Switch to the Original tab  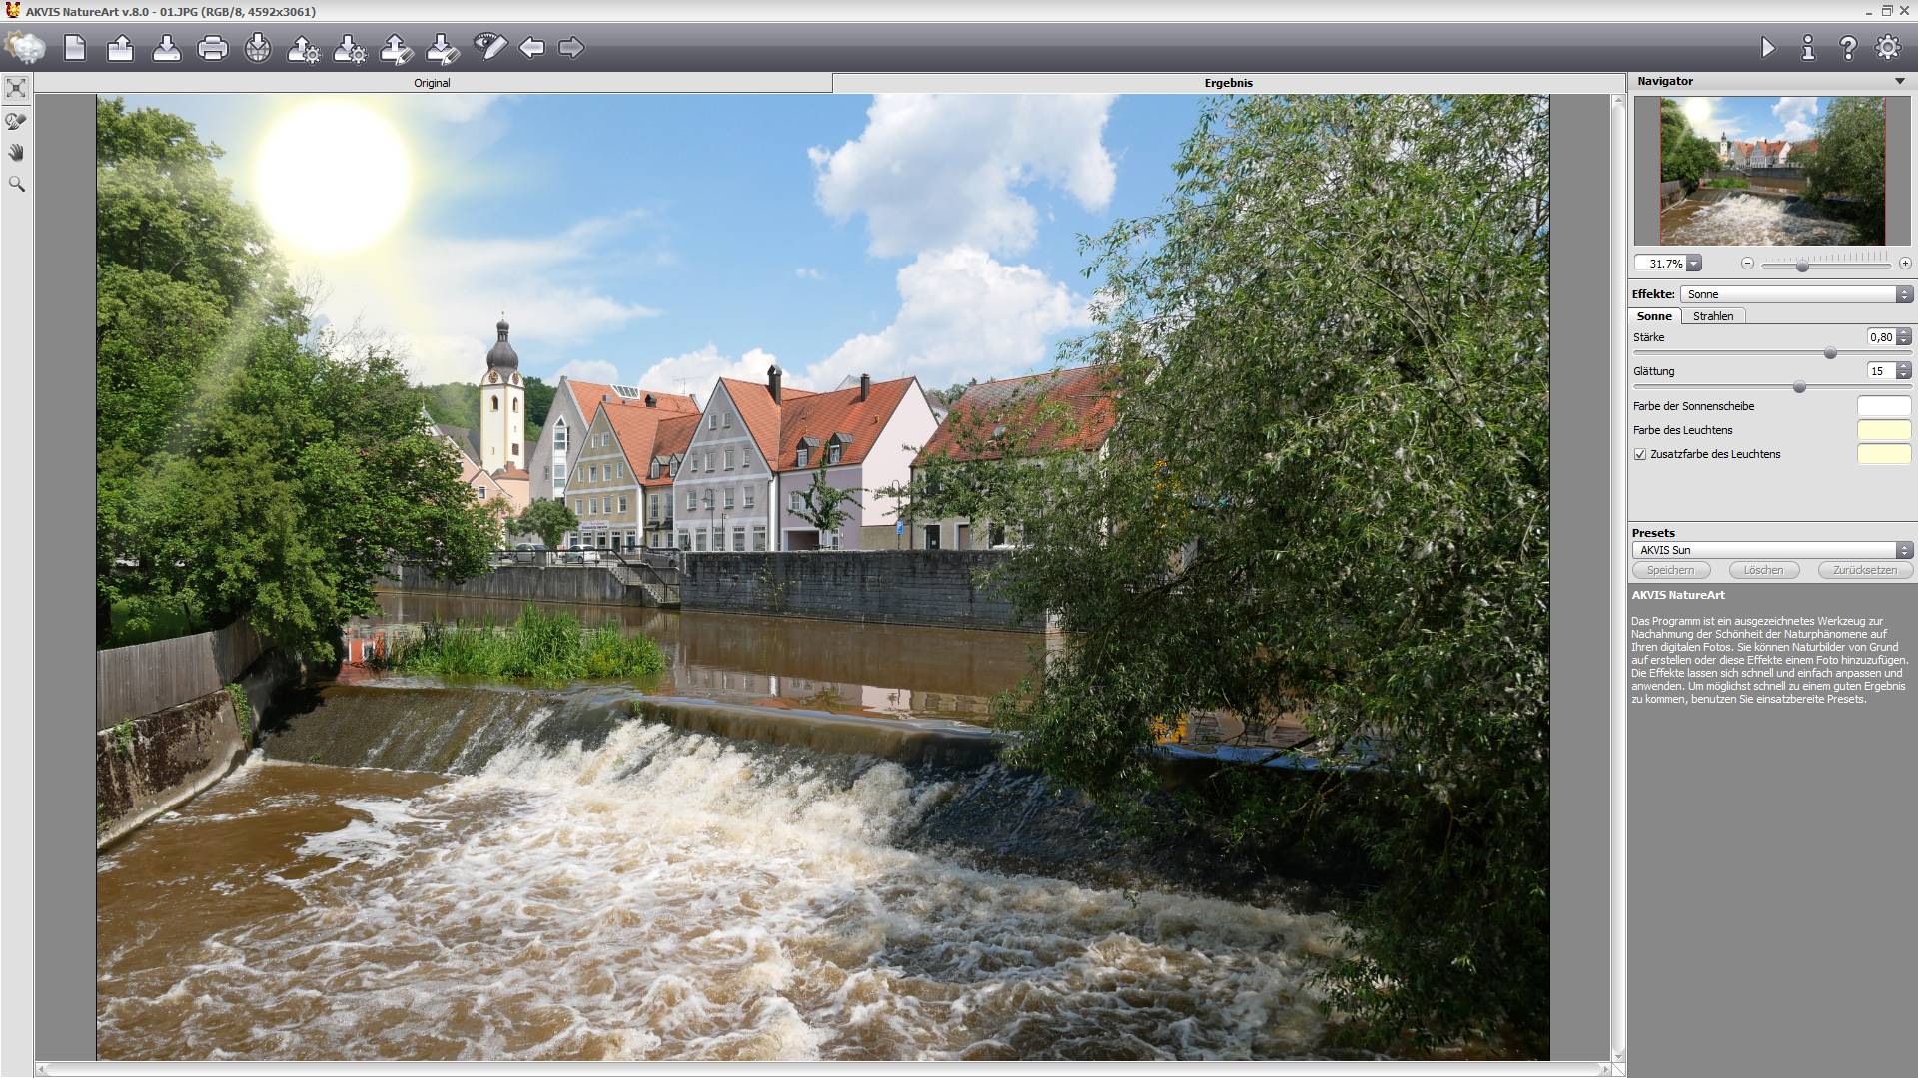[x=433, y=83]
